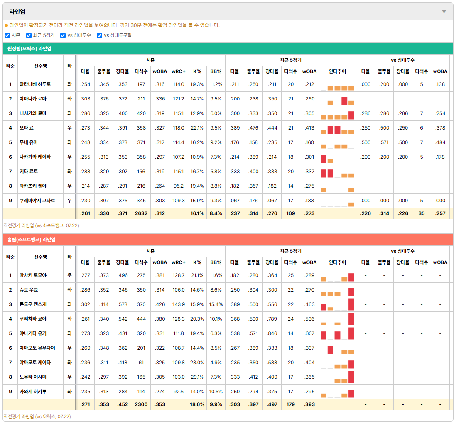Click 야나기타 유키's hit trend bars

point(337,333)
